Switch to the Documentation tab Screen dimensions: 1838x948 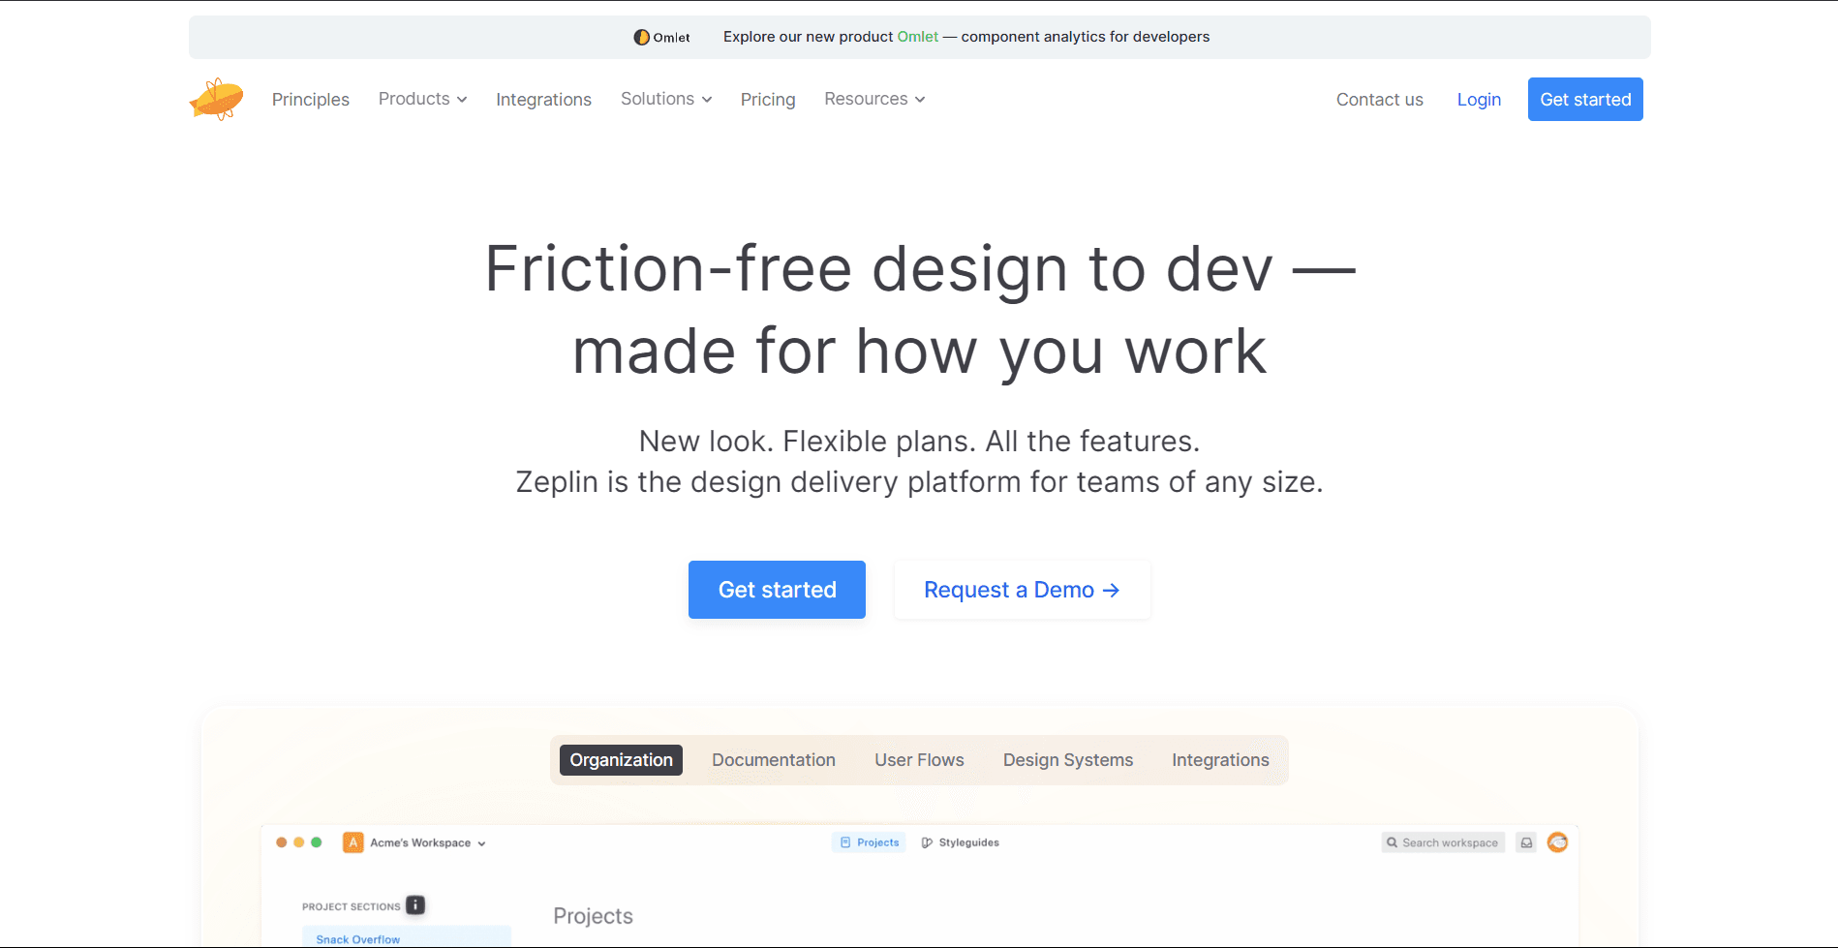774,760
